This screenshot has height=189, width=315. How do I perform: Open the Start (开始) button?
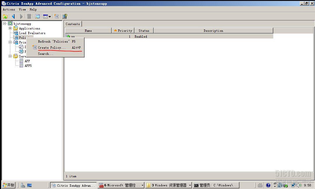(x=8, y=185)
